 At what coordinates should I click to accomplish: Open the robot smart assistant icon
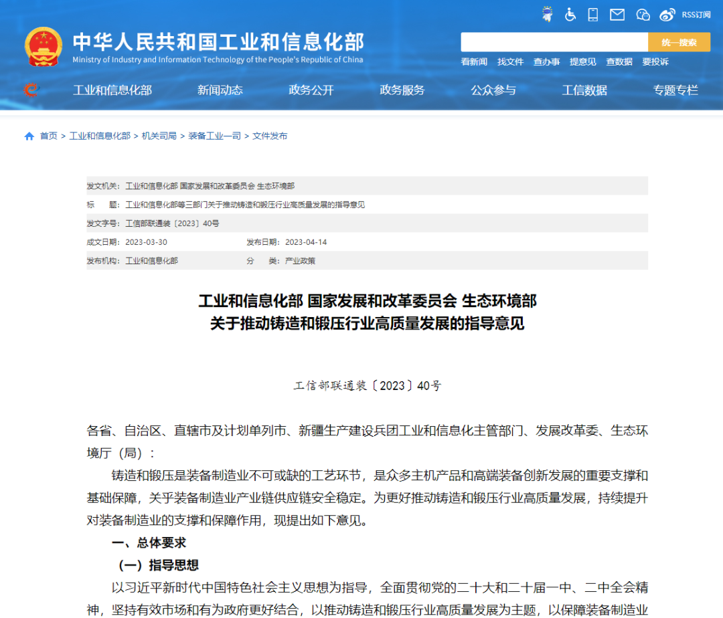pyautogui.click(x=548, y=14)
